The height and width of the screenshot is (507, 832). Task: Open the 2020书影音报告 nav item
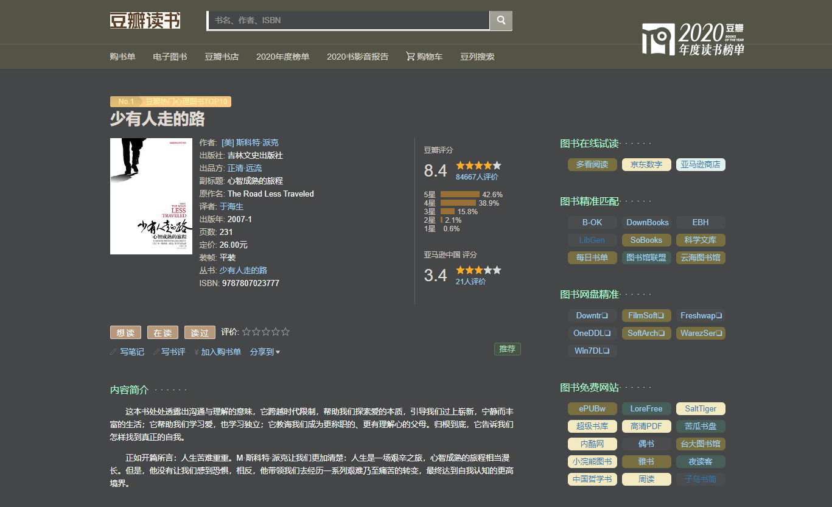pyautogui.click(x=357, y=57)
